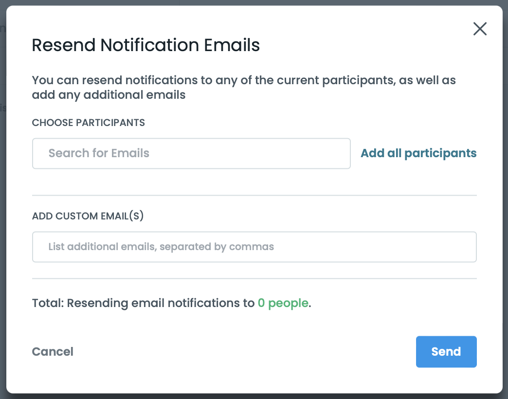The width and height of the screenshot is (508, 399).
Task: Focus the additional custom emails field
Action: pos(254,247)
